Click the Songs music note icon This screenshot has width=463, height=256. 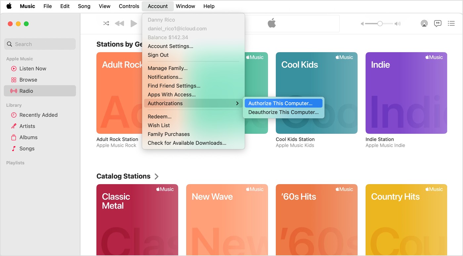click(x=14, y=148)
